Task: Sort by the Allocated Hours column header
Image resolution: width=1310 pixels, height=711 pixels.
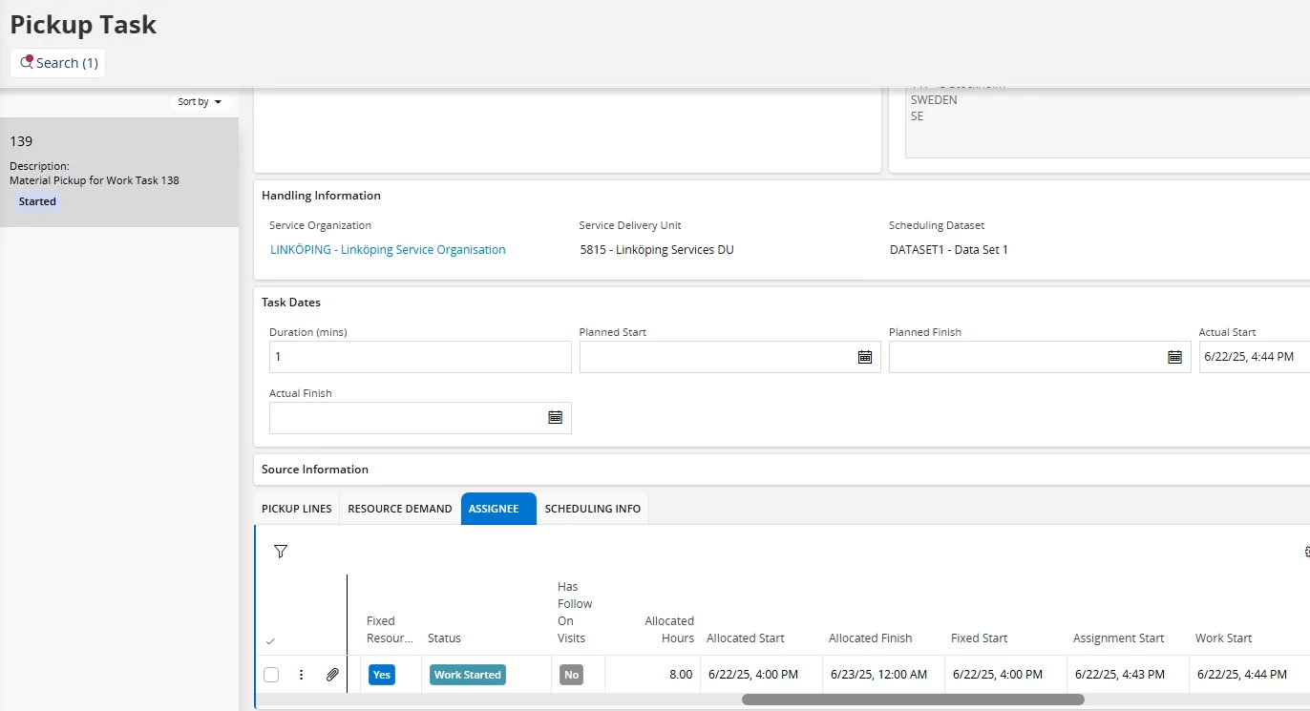Action: [x=669, y=630]
